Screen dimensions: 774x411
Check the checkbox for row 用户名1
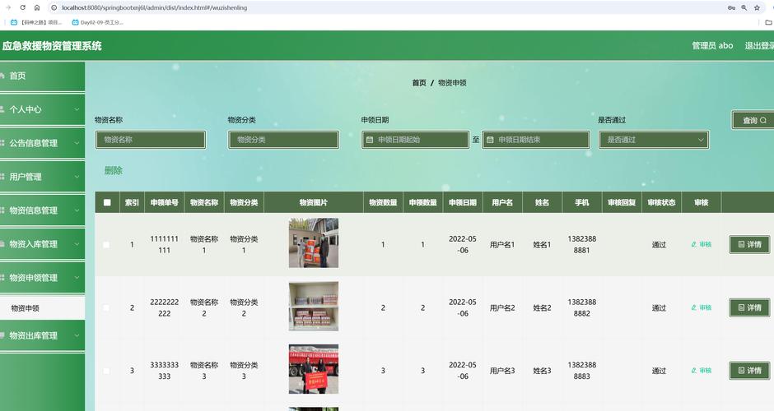tap(106, 244)
